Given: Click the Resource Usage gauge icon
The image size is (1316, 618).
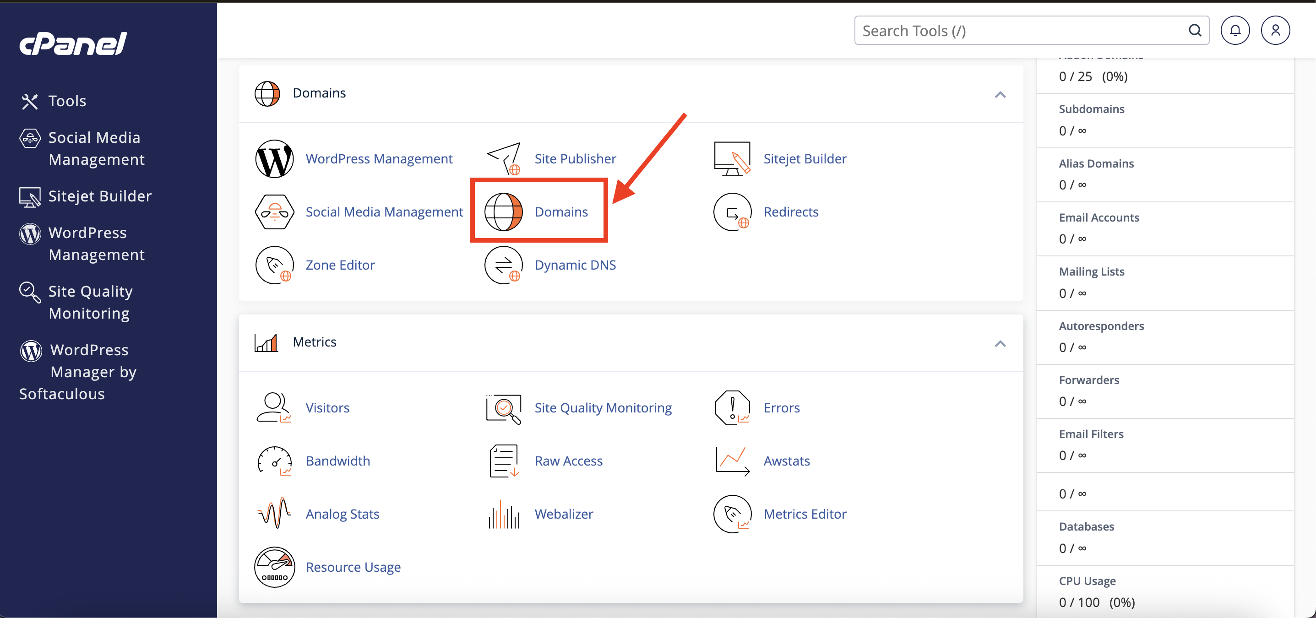Looking at the screenshot, I should [274, 567].
